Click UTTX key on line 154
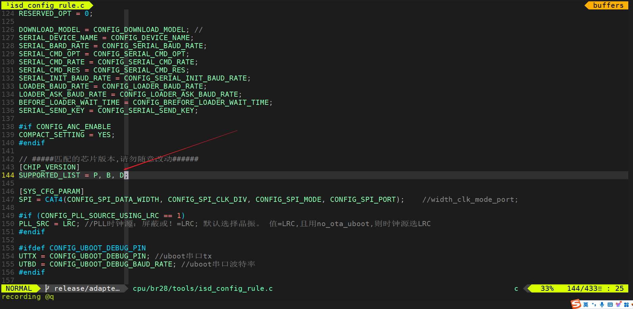 pyautogui.click(x=28, y=256)
